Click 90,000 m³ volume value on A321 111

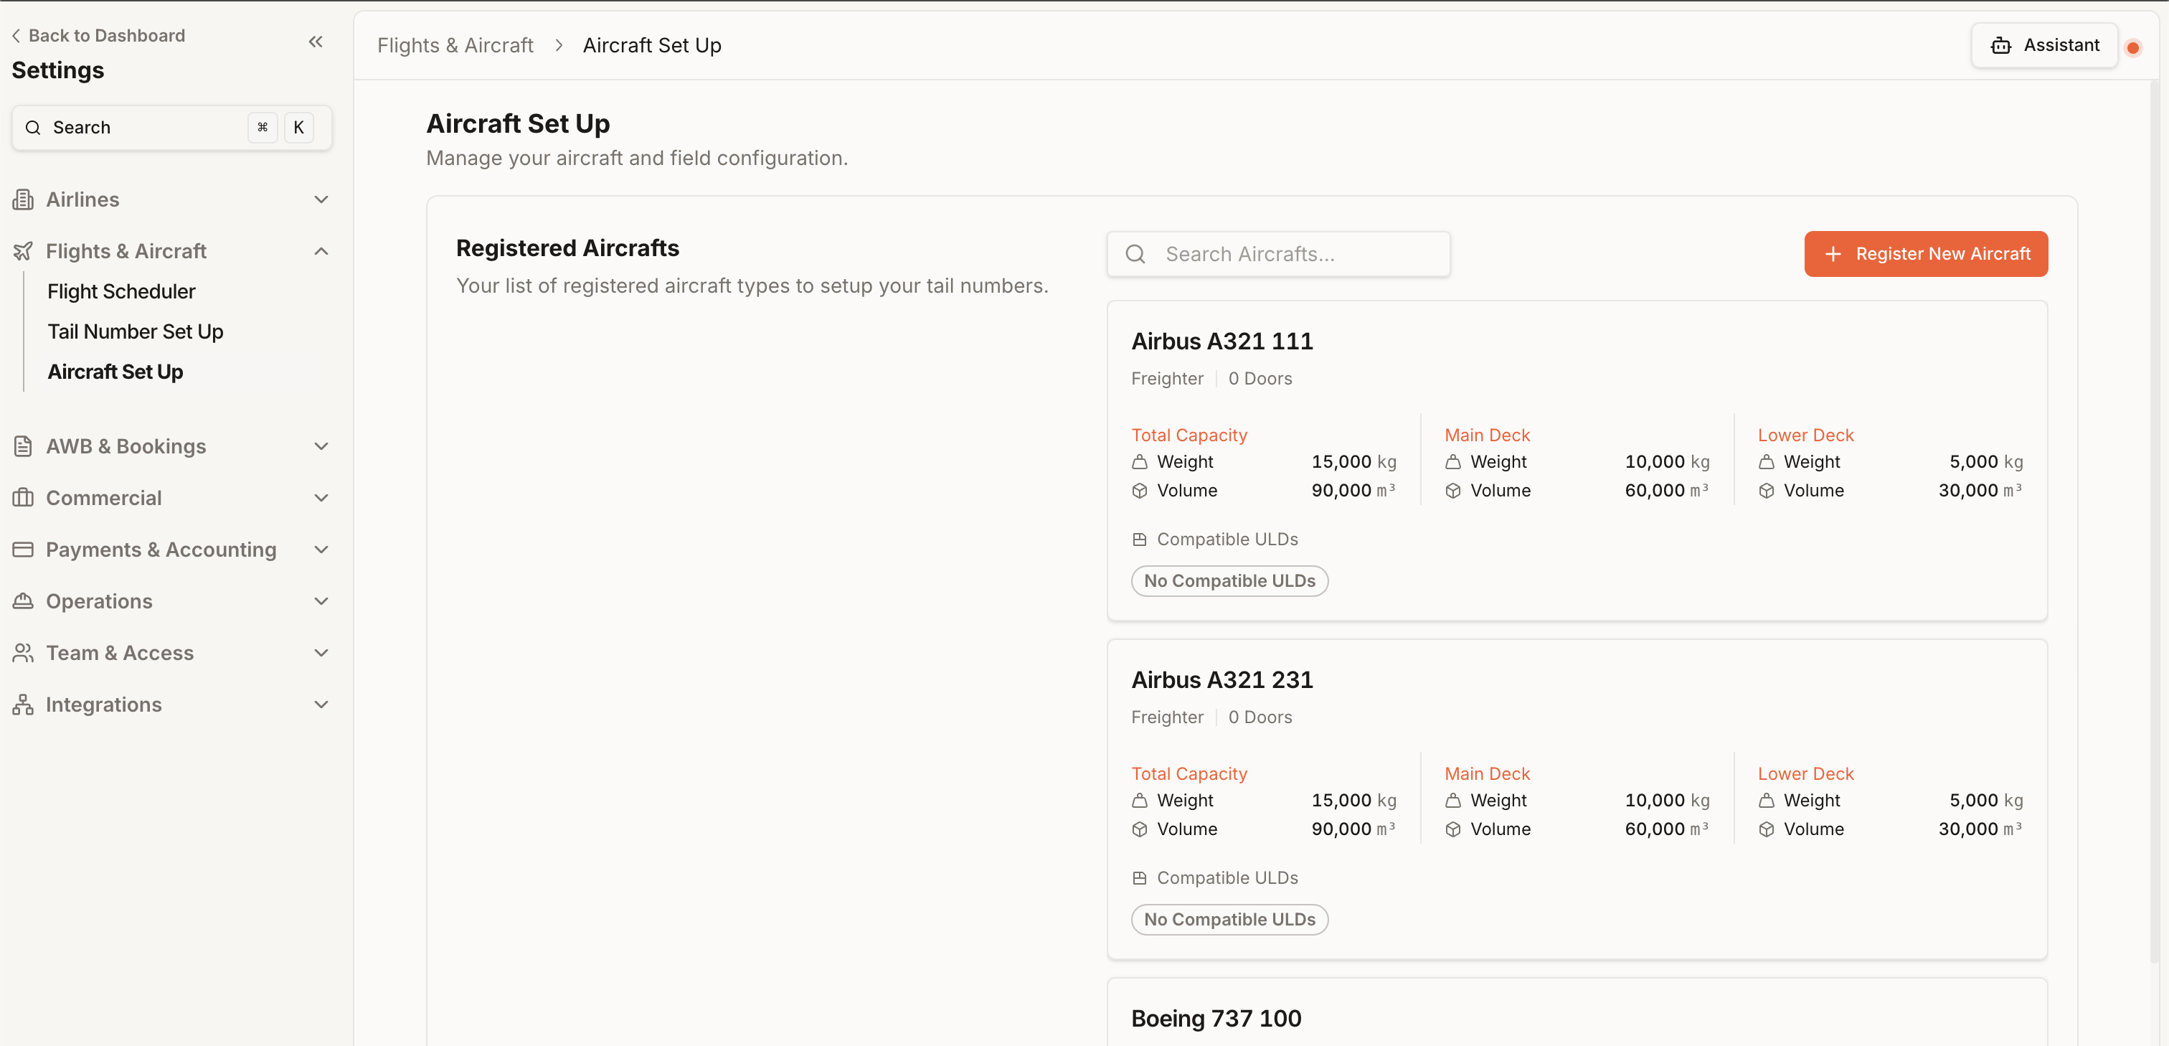1354,490
